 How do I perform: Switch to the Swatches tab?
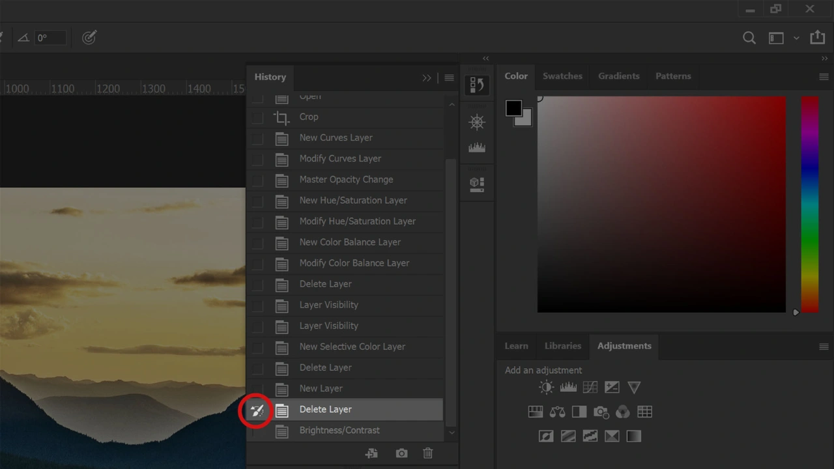point(562,76)
